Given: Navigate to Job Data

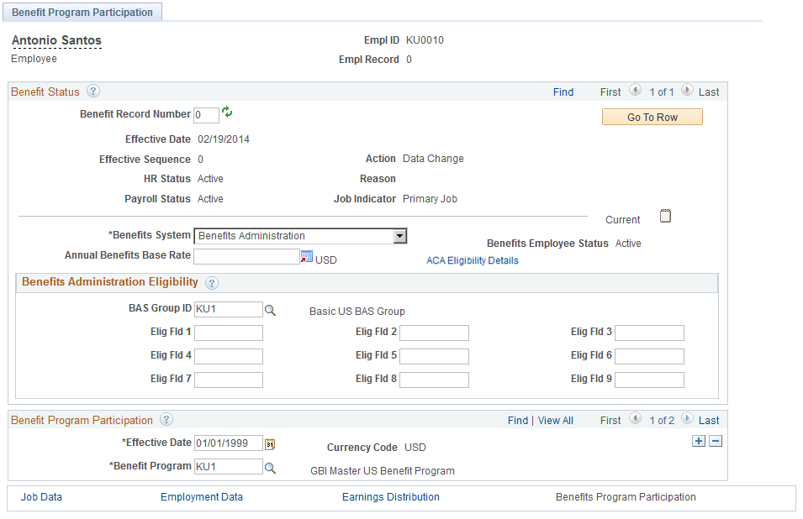Looking at the screenshot, I should [41, 497].
